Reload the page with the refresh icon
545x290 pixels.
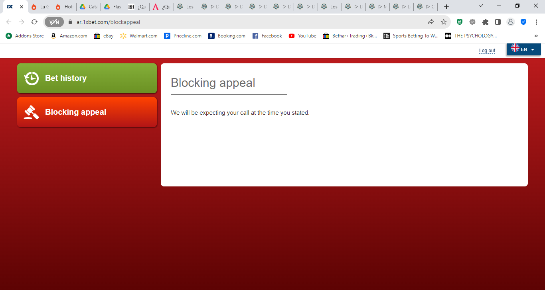click(x=34, y=22)
